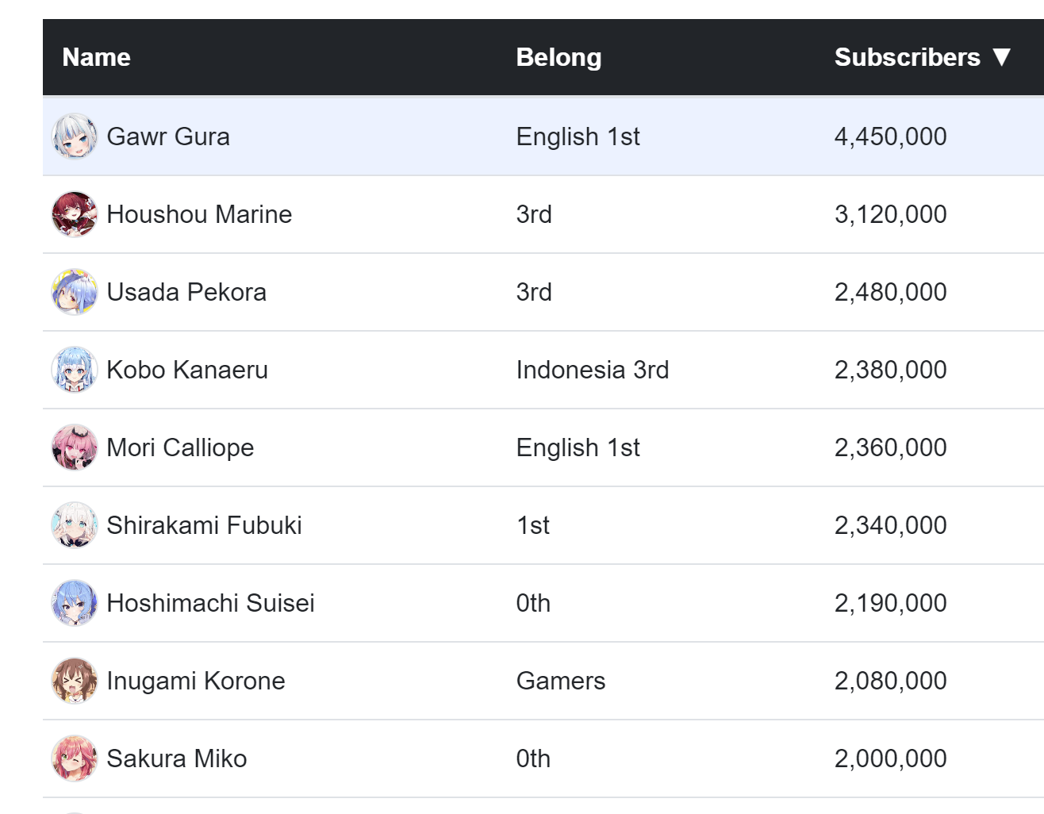Click Shirakami Fubuki's 2,340,000 subscriber count

coord(890,525)
